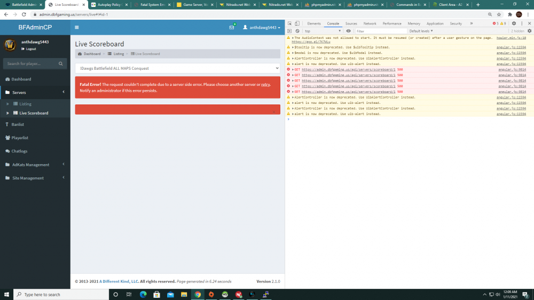The height and width of the screenshot is (300, 534).
Task: Clear the console with the clear icon
Action: click(x=297, y=31)
